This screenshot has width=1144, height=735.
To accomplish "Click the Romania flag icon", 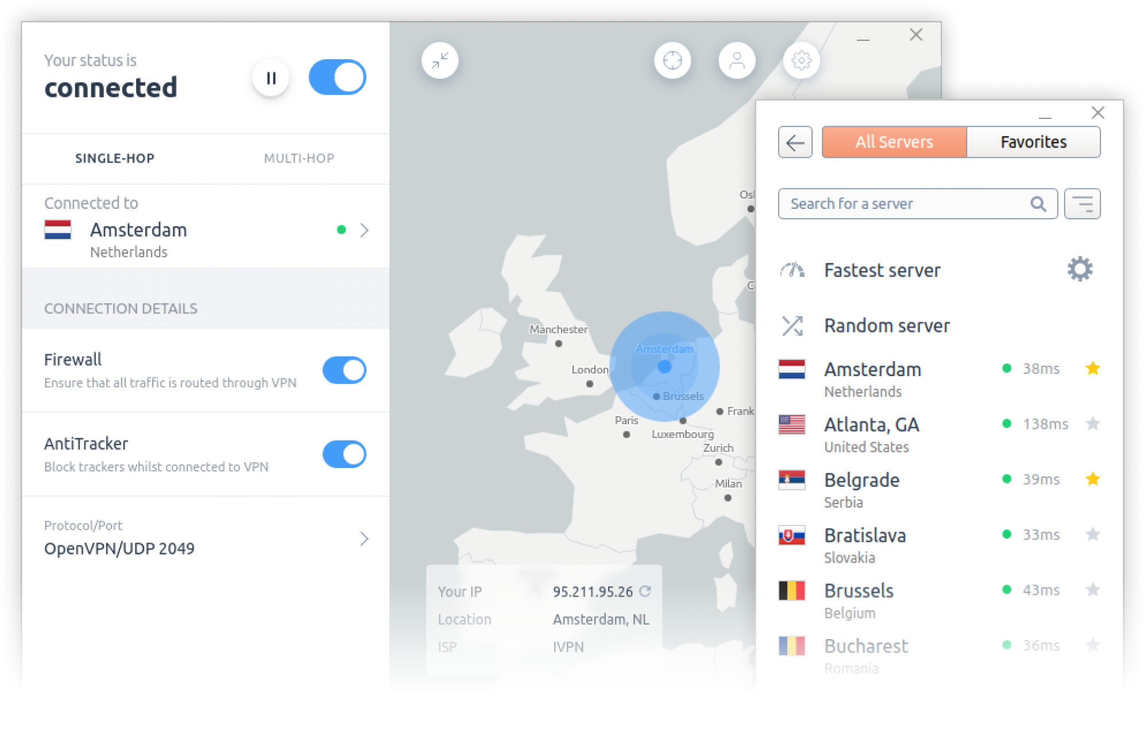I will (x=791, y=646).
